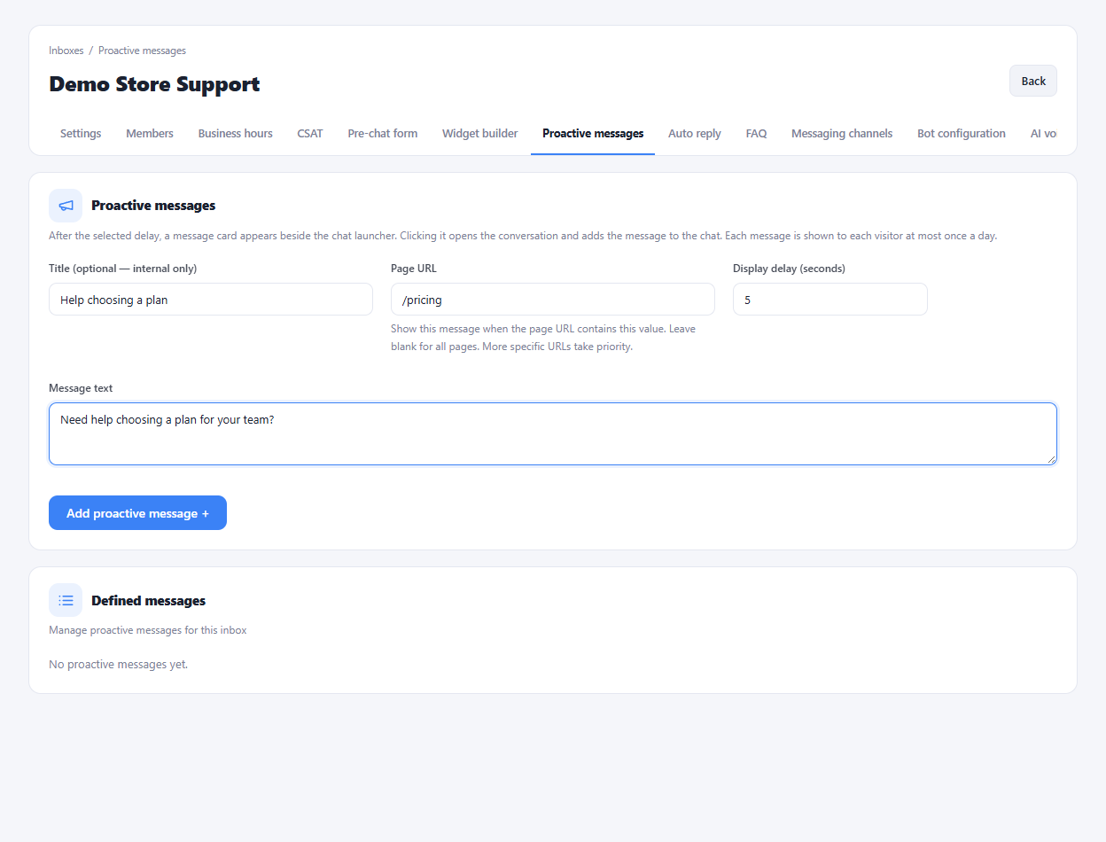1106x842 pixels.
Task: Click 'Manage proactive messages for this inbox' text
Action: [x=148, y=630]
